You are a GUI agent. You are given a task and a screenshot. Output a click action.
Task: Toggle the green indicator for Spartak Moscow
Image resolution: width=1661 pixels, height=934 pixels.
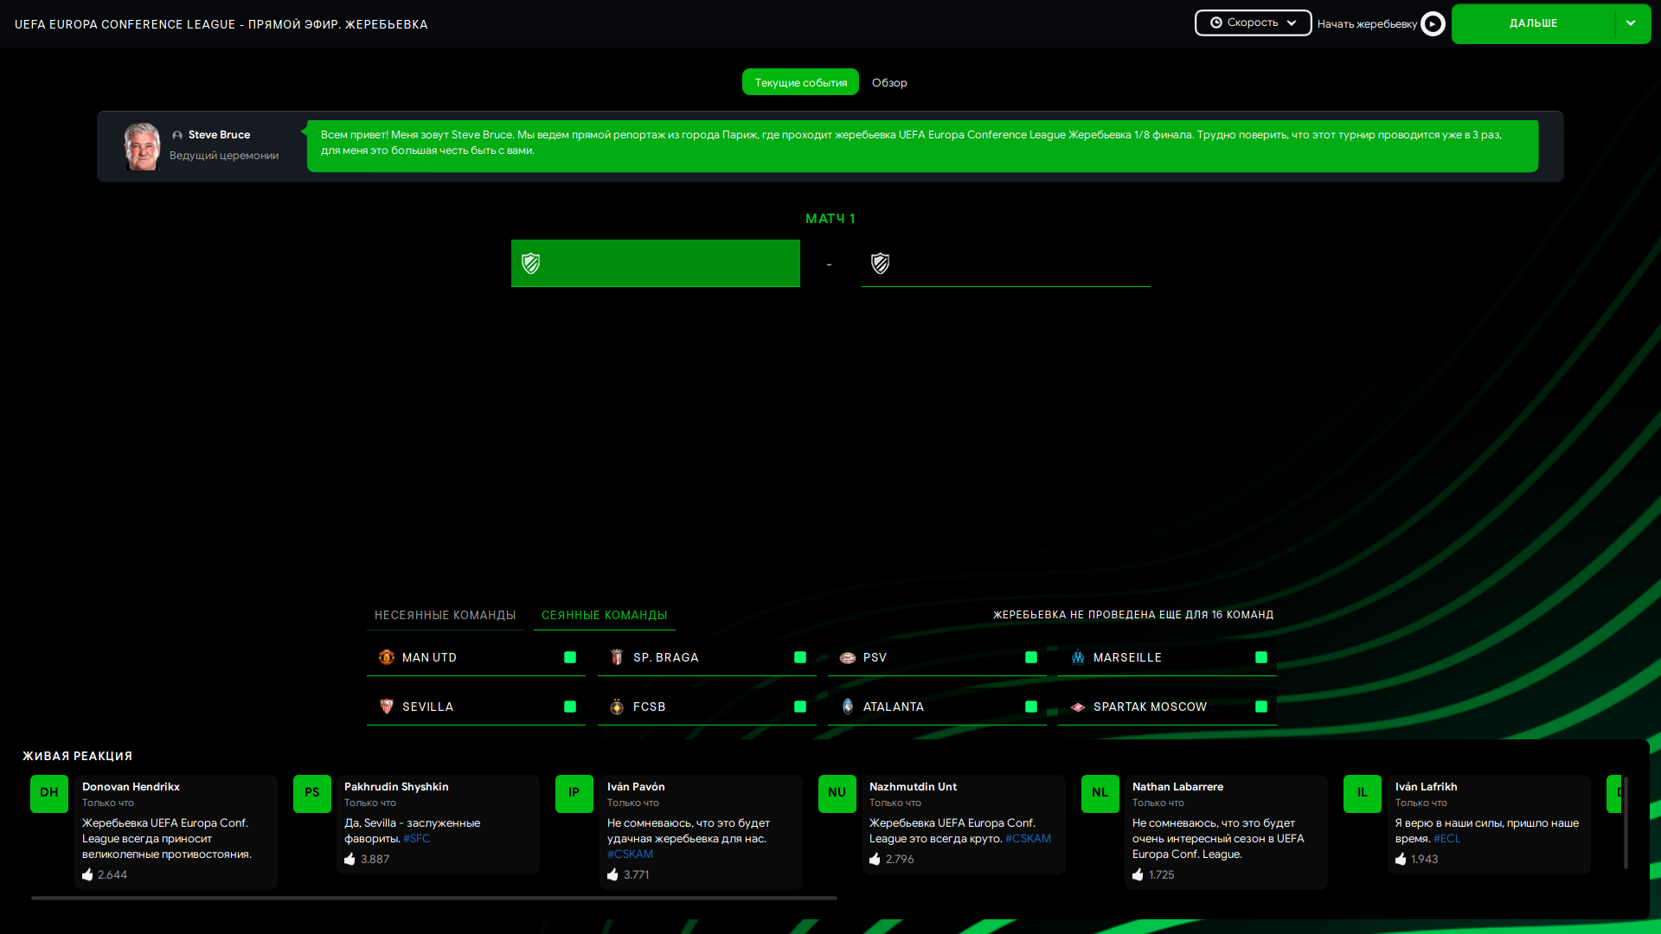click(x=1261, y=707)
